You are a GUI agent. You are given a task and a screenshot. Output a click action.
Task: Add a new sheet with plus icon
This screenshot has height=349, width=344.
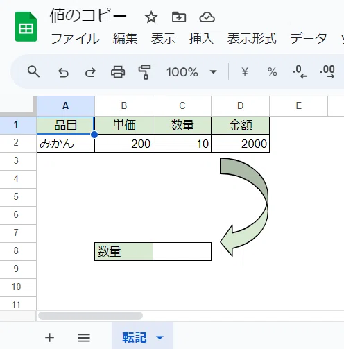49,338
